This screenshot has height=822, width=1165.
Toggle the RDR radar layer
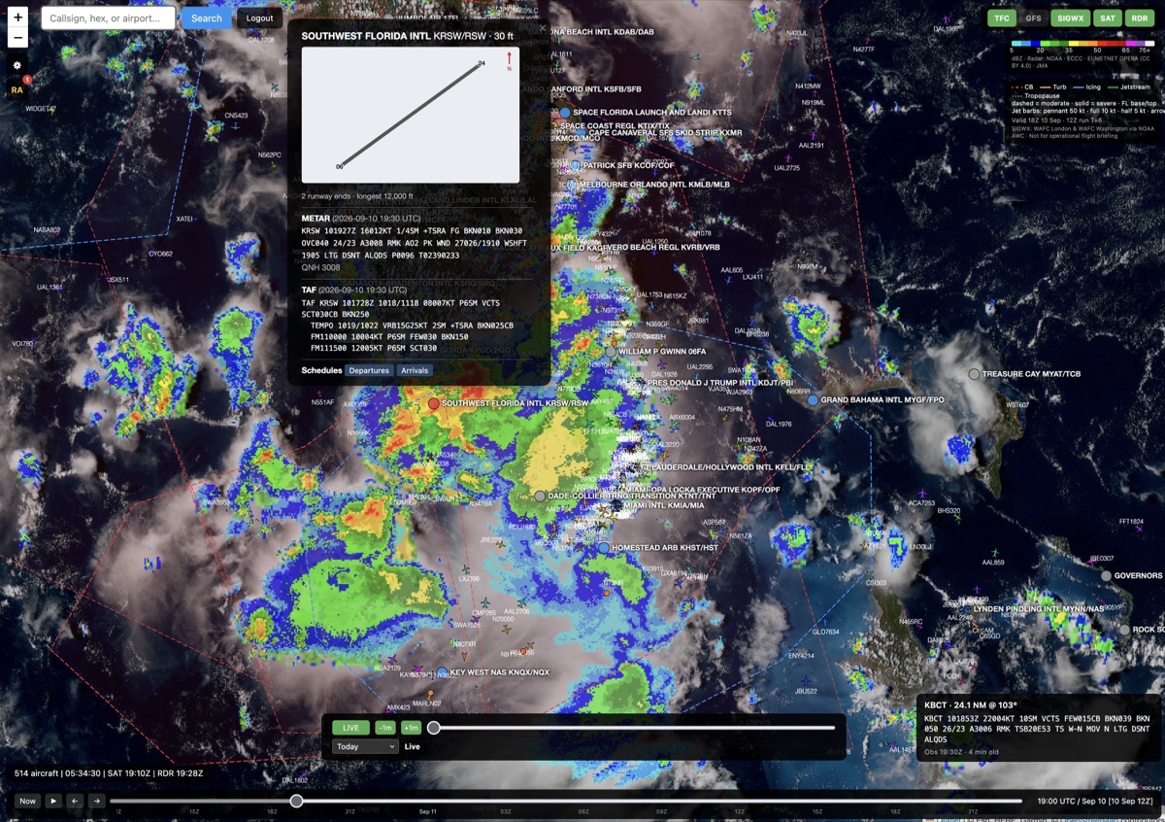click(1140, 17)
